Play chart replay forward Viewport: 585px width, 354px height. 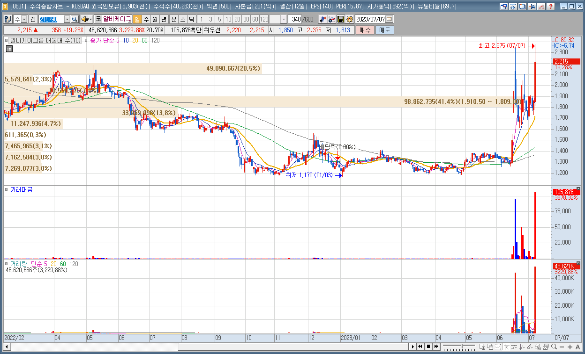(413, 347)
